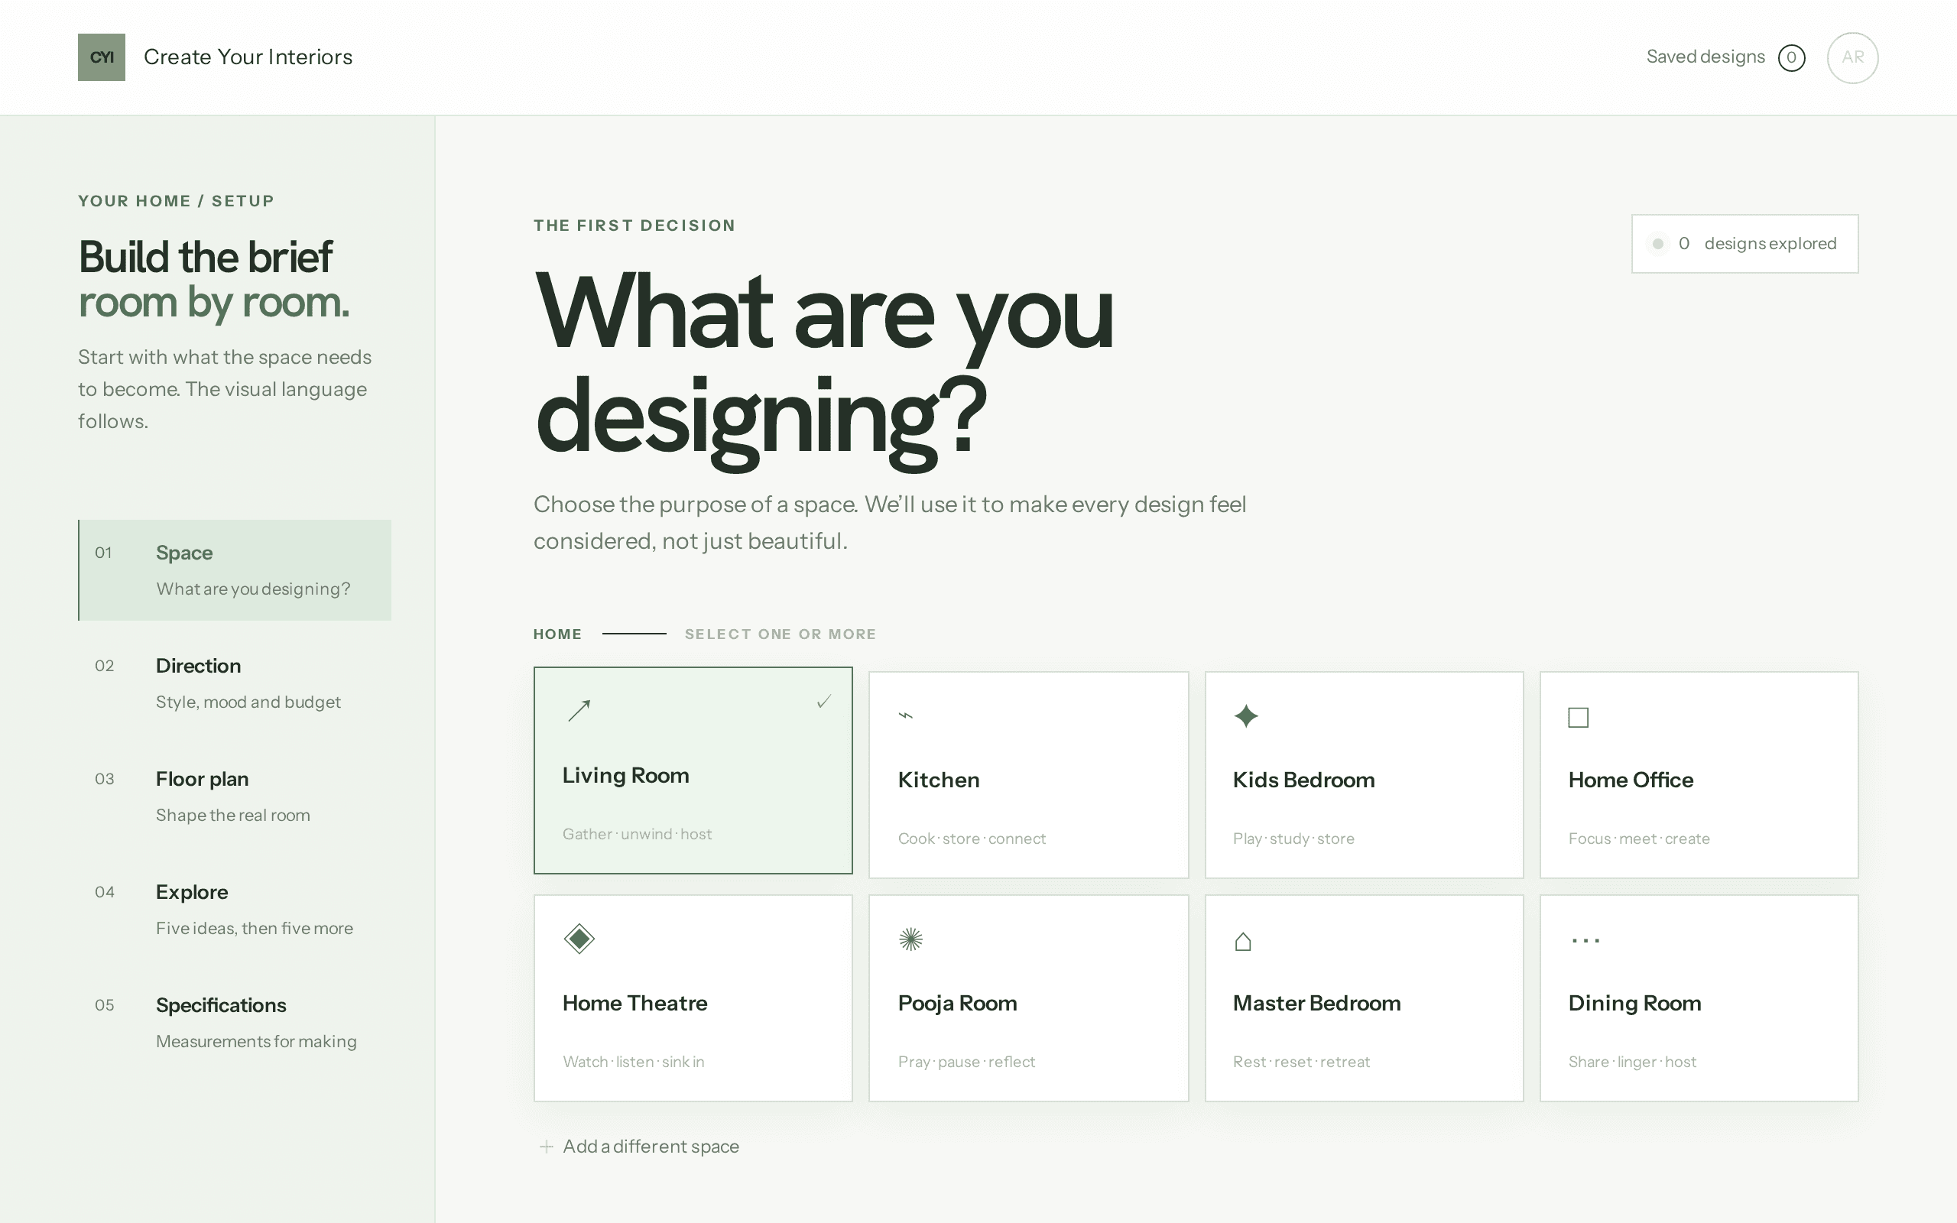The image size is (1957, 1223).
Task: Select the Kitchen space card
Action: tap(1029, 775)
